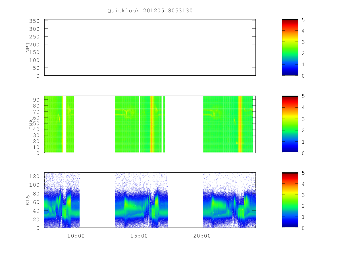This screenshot has width=341, height=256.
Task: Select the IMA y-axis label
Action: click(32, 124)
